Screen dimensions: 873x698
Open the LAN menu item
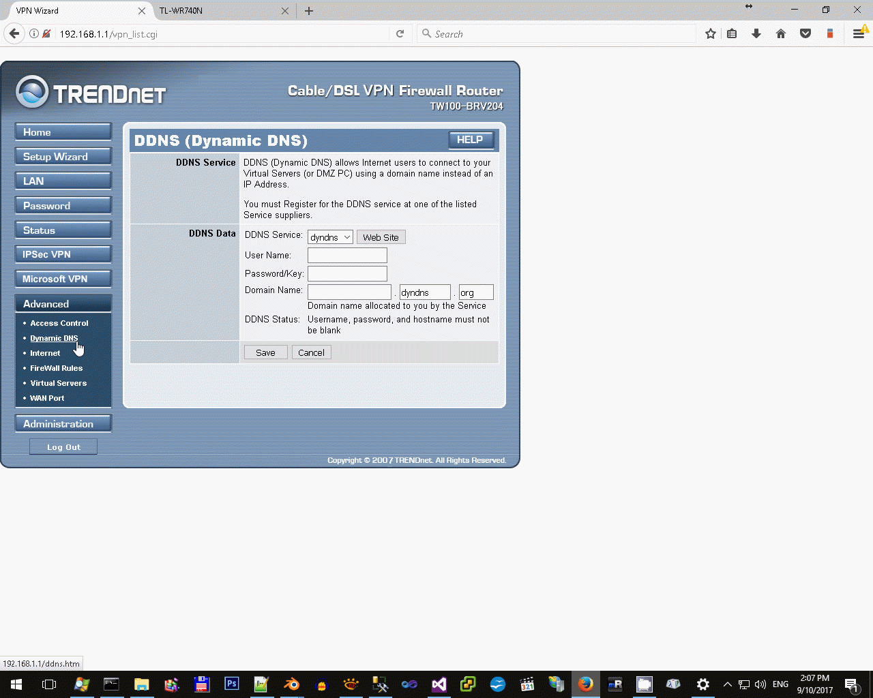tap(63, 181)
